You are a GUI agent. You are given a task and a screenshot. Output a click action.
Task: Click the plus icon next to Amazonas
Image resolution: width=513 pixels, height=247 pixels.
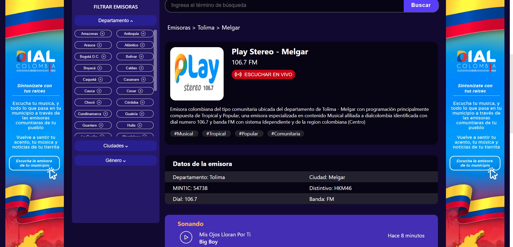pyautogui.click(x=102, y=34)
